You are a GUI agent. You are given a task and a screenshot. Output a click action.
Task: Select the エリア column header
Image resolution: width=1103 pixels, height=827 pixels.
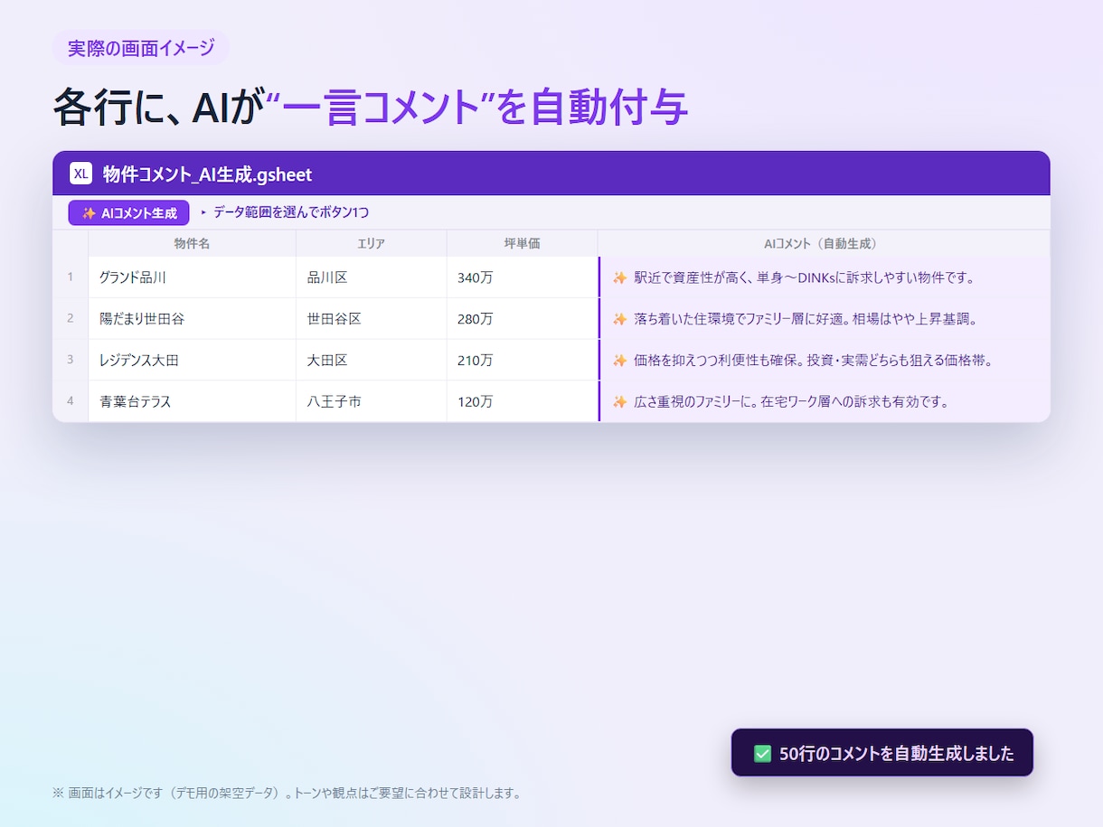click(x=371, y=243)
